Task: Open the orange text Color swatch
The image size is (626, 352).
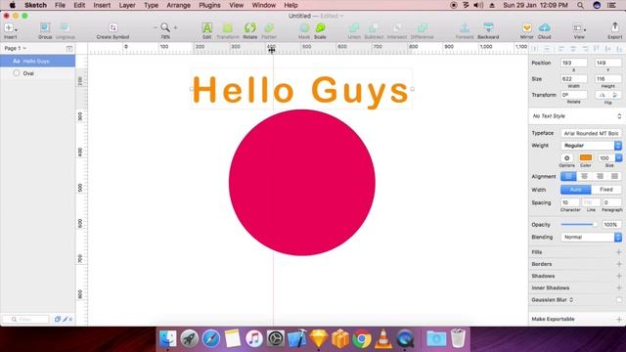Action: 586,157
